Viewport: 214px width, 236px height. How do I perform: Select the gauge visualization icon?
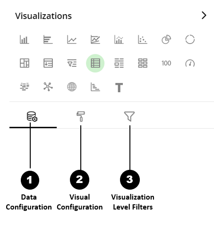(190, 63)
